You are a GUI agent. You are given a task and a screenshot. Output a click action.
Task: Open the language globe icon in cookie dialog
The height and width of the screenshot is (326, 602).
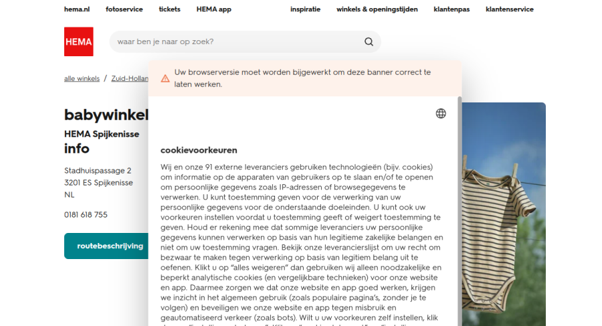pyautogui.click(x=441, y=113)
